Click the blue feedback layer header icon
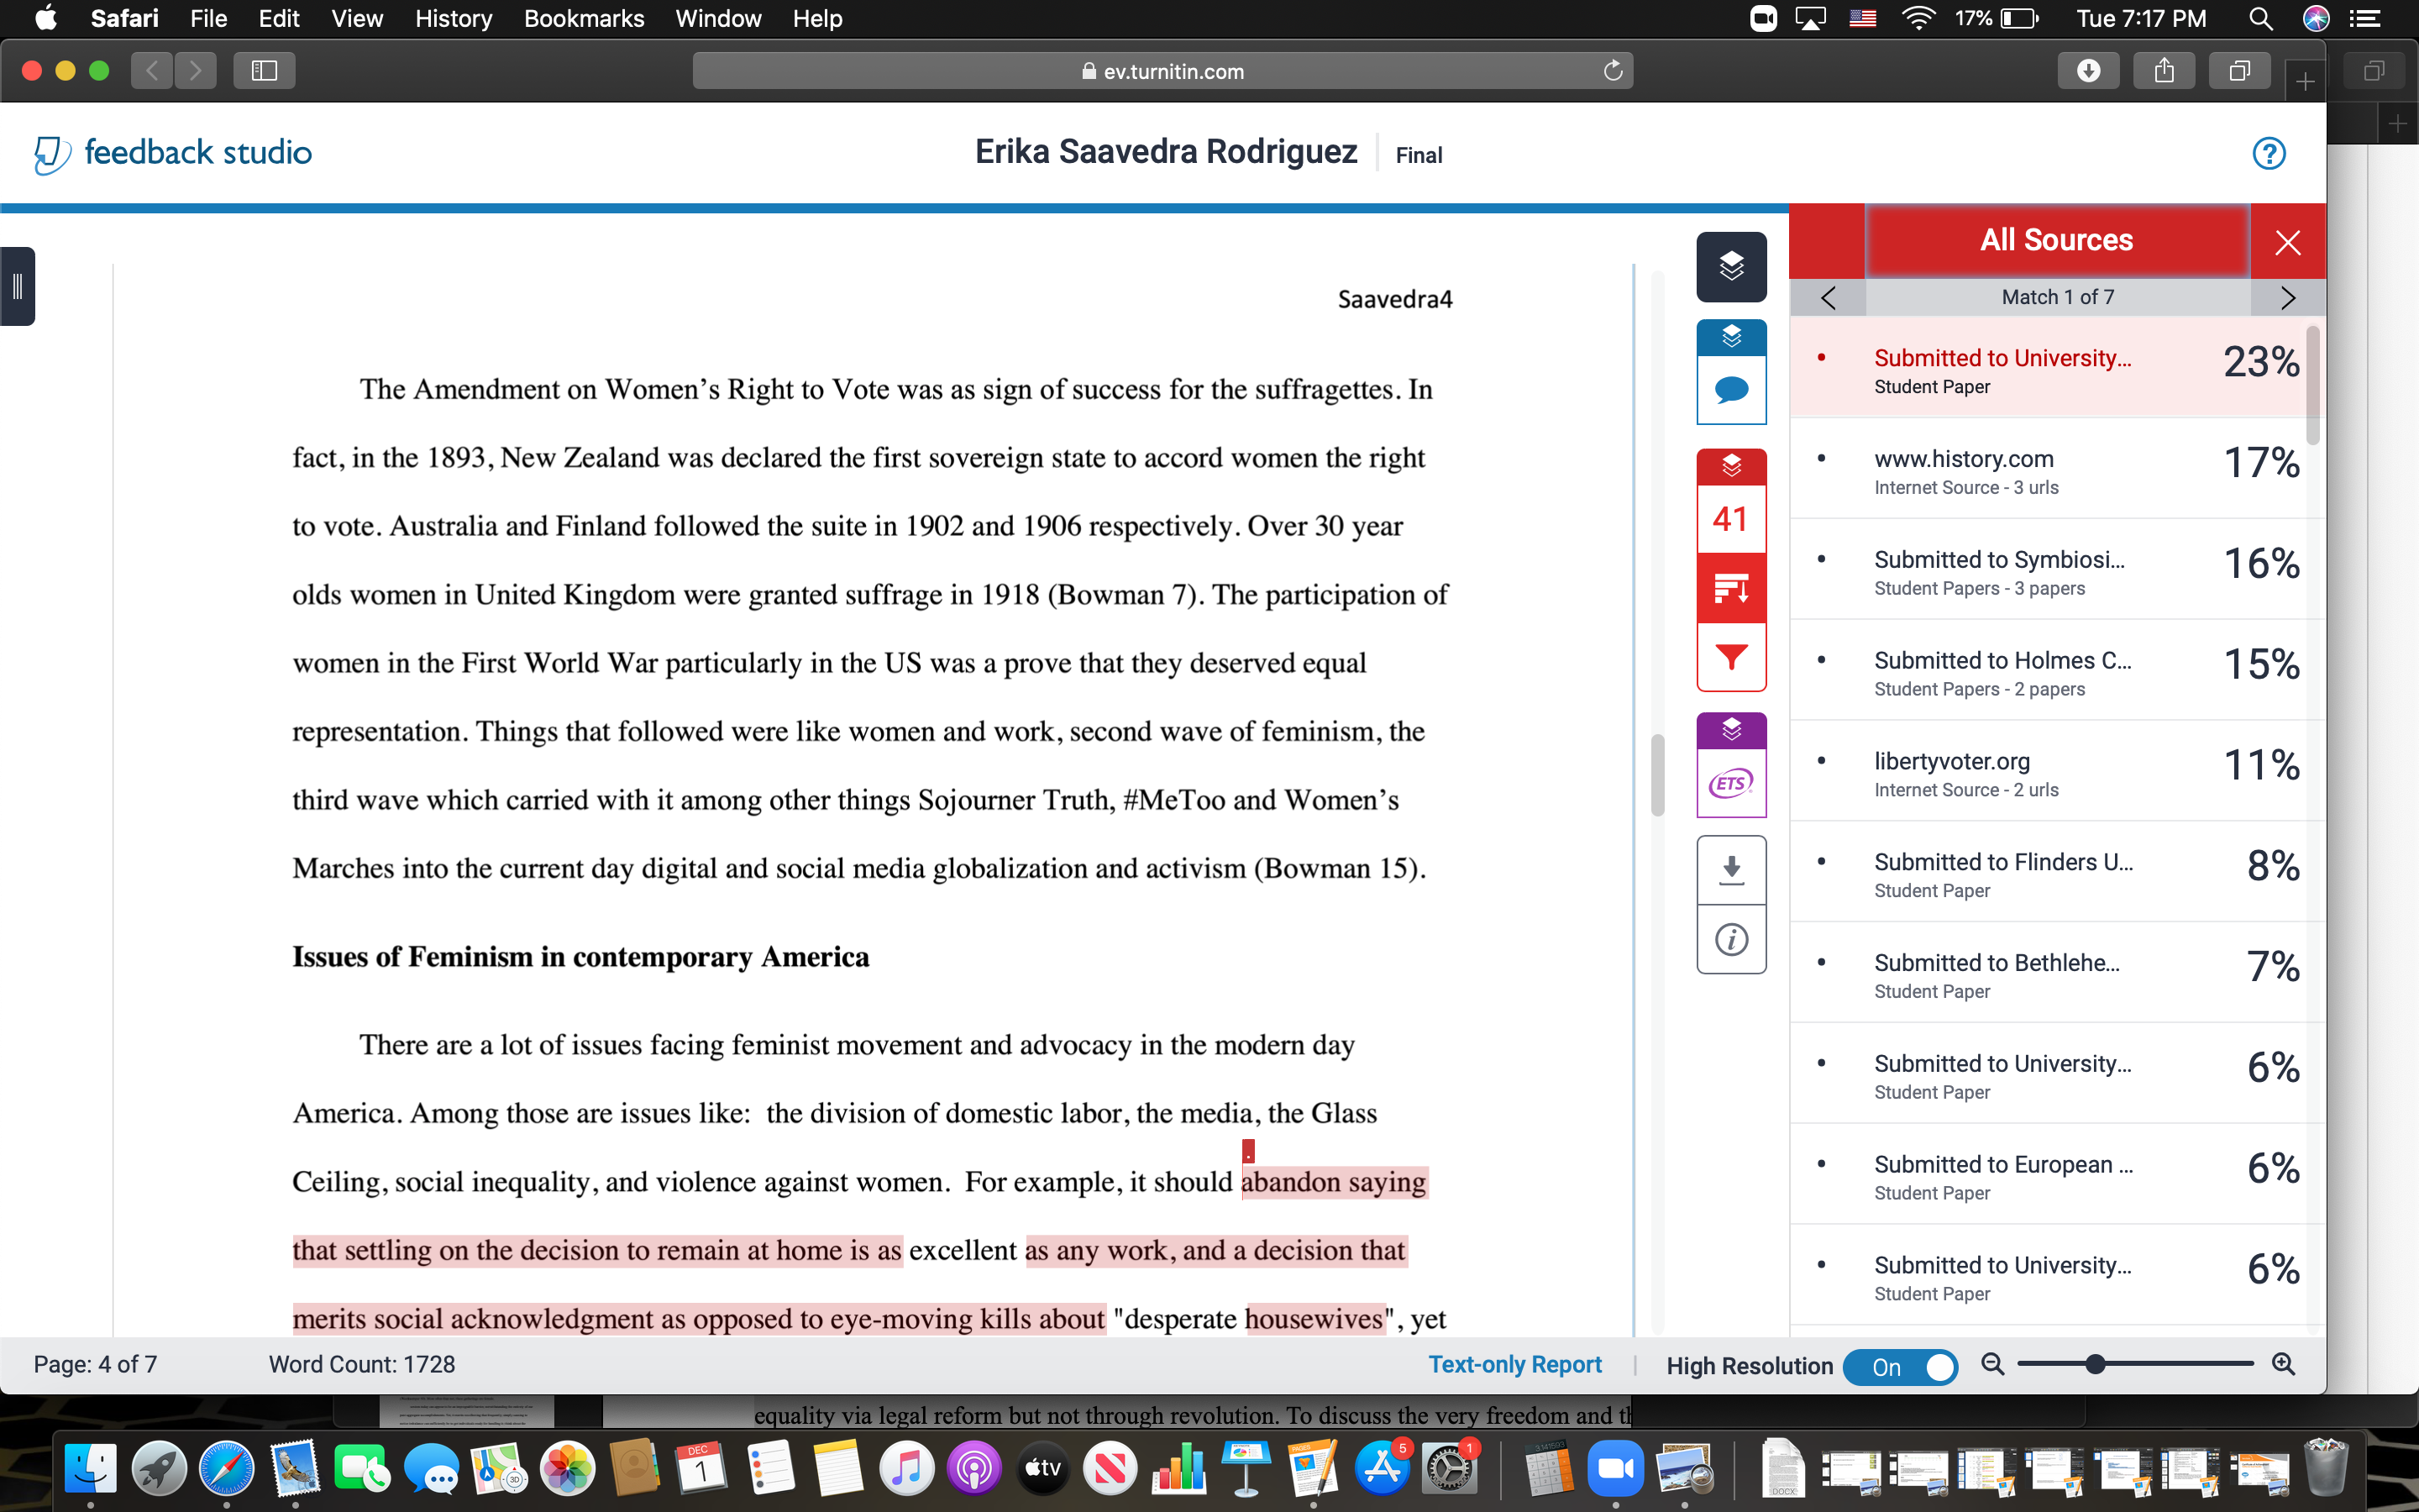This screenshot has height=1512, width=2419. coord(1731,337)
